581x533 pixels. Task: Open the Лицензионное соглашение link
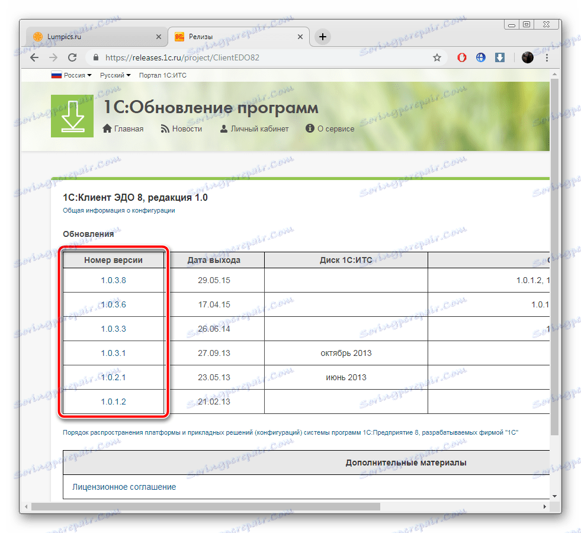point(124,487)
